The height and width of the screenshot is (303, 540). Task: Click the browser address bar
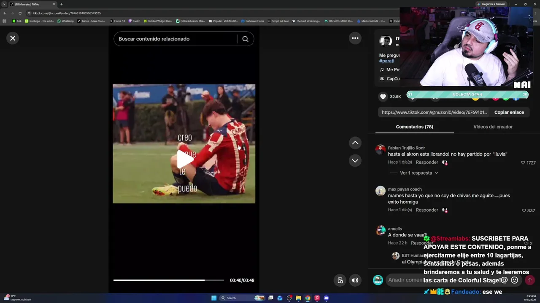point(211,13)
